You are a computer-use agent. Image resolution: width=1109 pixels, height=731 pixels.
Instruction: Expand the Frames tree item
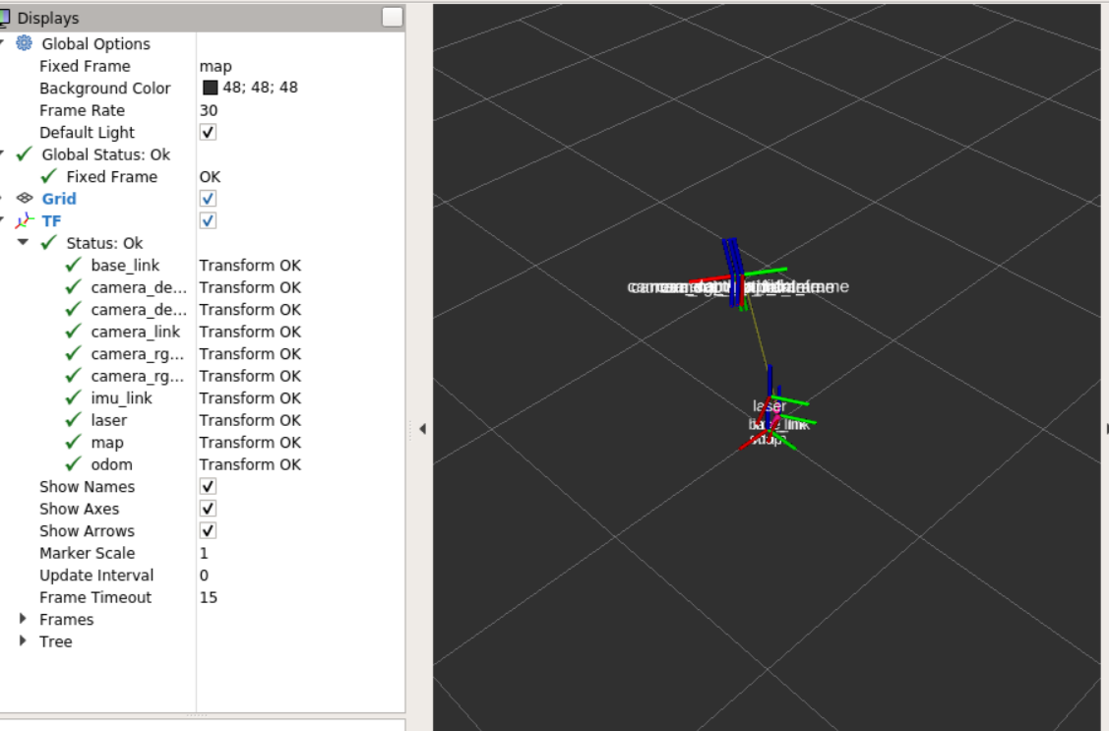click(23, 619)
